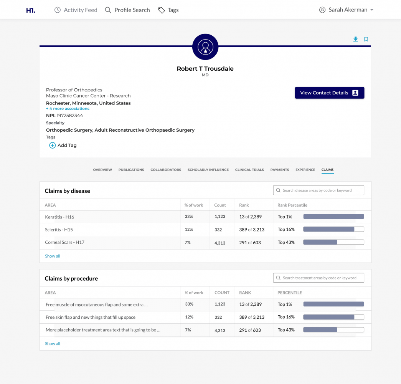
Task: Click the View Contact Details button
Action: [x=329, y=93]
